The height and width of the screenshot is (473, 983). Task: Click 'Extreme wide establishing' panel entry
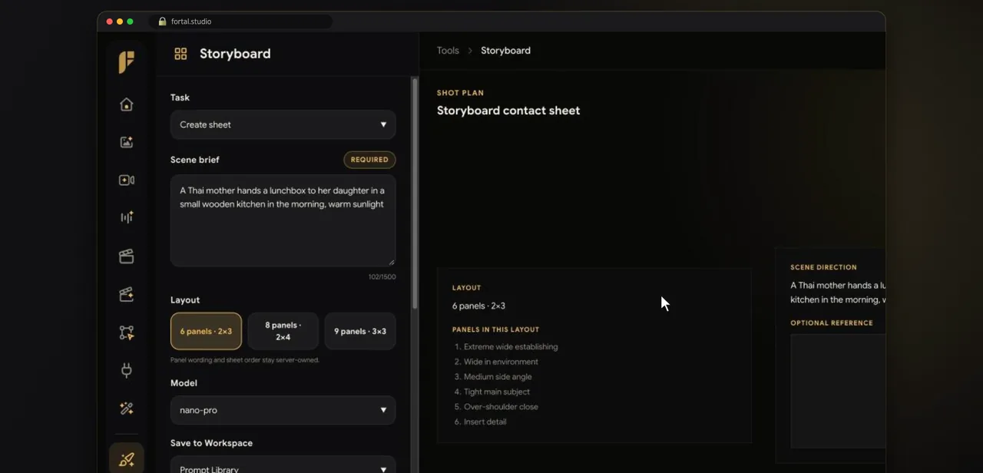point(511,347)
